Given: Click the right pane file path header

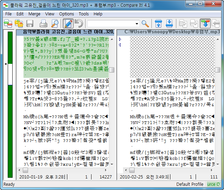Looking at the screenshot, I should pos(172,32).
